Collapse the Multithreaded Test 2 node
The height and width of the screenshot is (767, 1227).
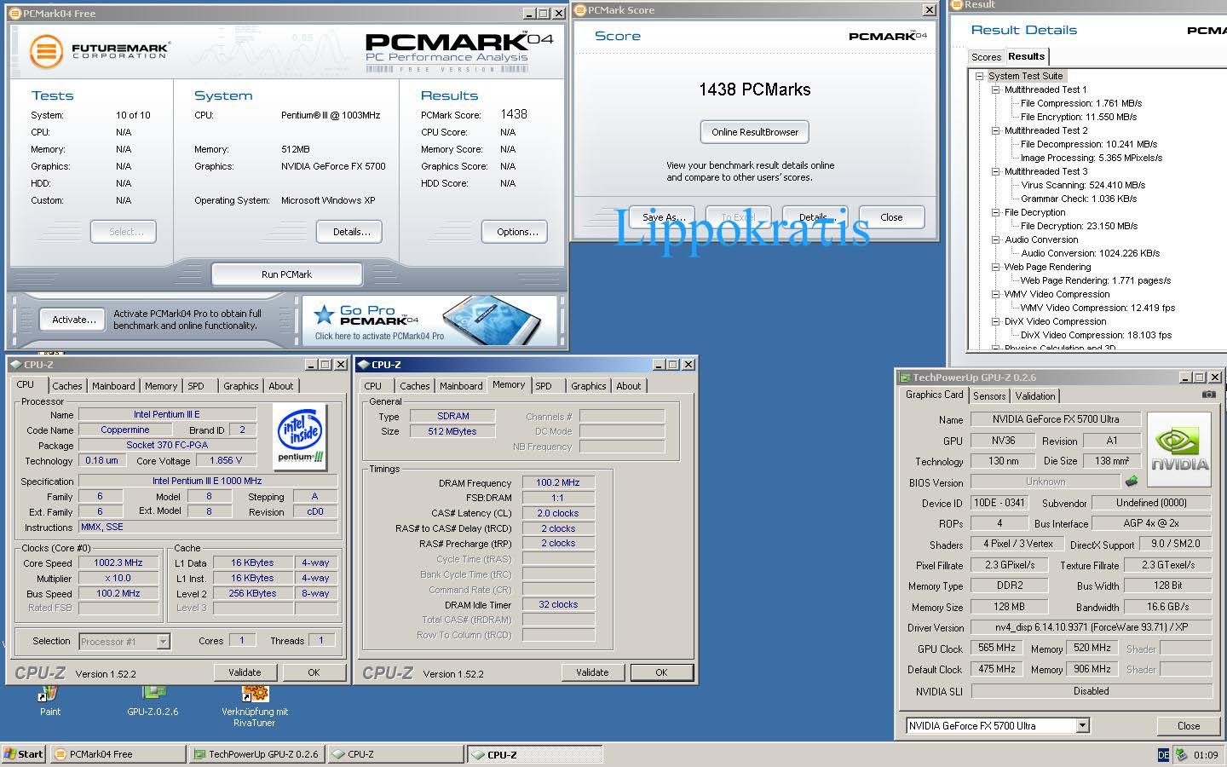click(995, 130)
